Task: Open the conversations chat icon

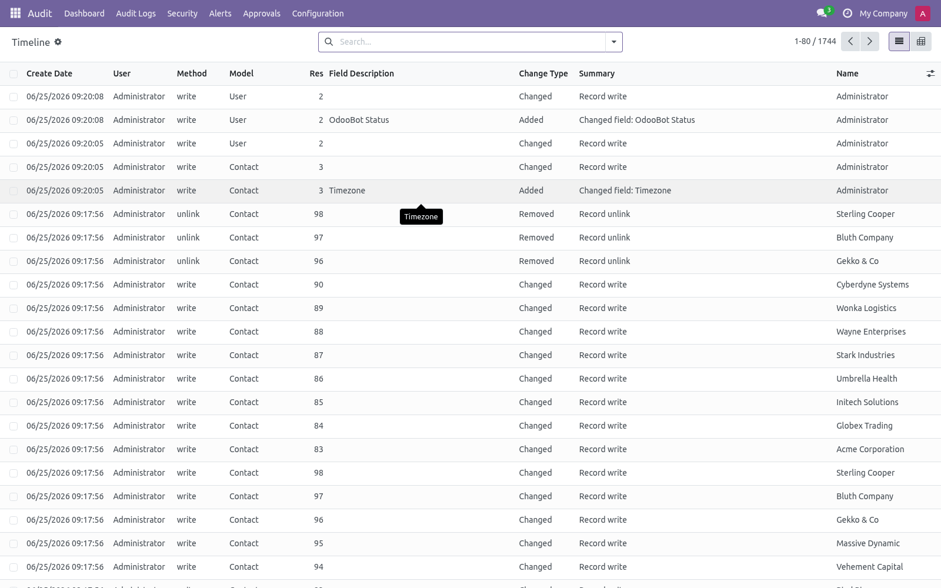Action: click(822, 13)
